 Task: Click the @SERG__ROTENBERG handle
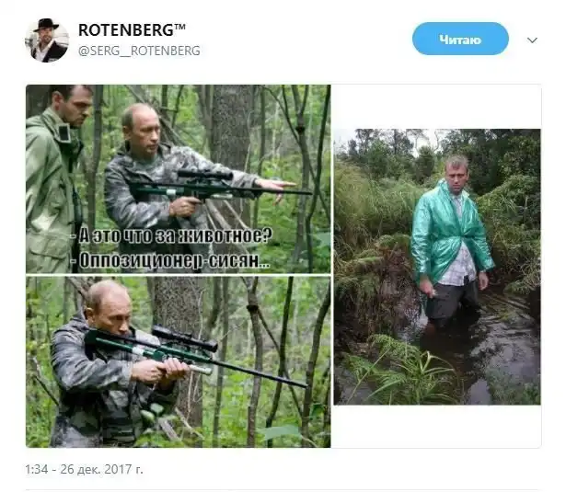[x=139, y=51]
